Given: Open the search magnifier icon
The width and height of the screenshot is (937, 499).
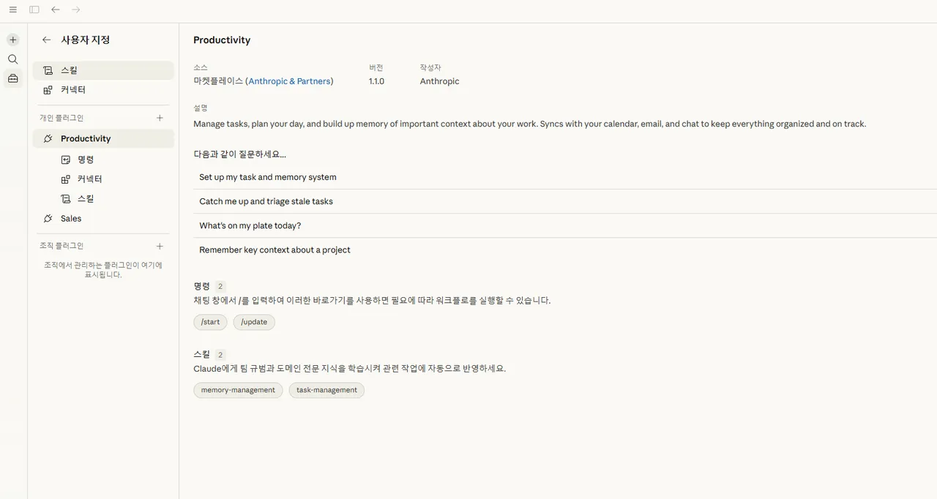Looking at the screenshot, I should pos(13,59).
